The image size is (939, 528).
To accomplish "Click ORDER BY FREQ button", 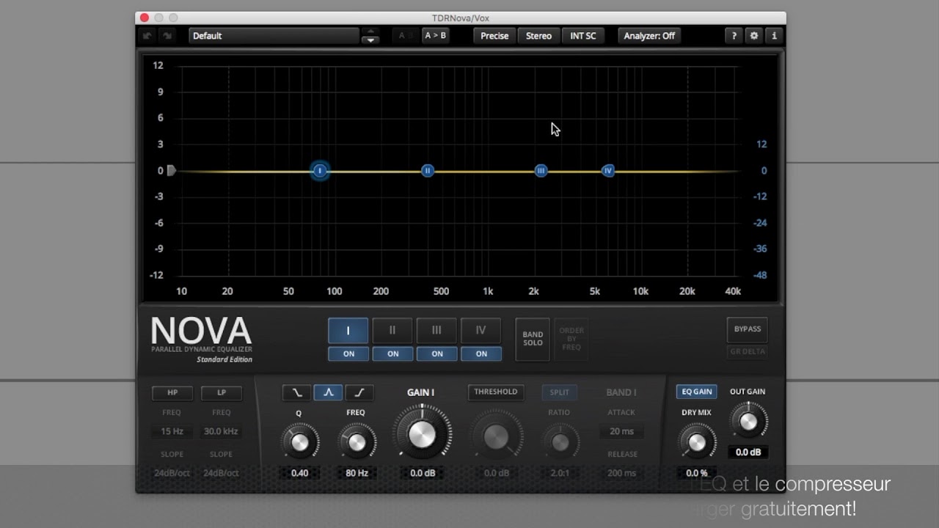I will 571,339.
